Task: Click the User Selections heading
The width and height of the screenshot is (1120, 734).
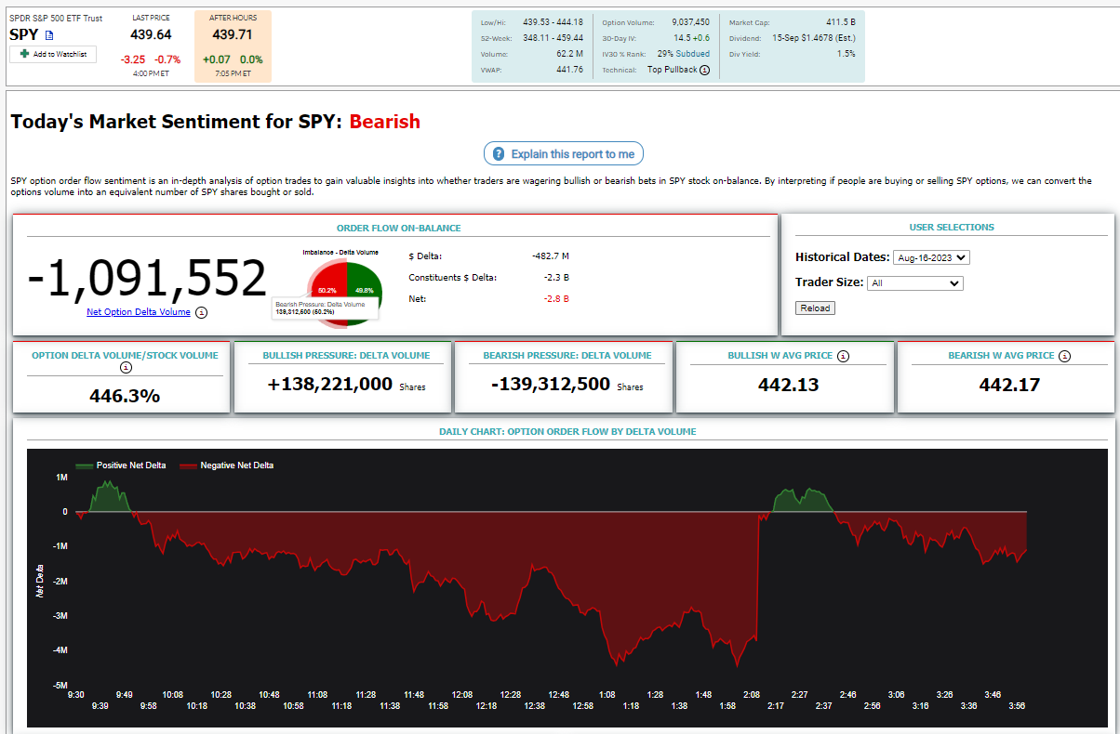Action: click(x=952, y=227)
